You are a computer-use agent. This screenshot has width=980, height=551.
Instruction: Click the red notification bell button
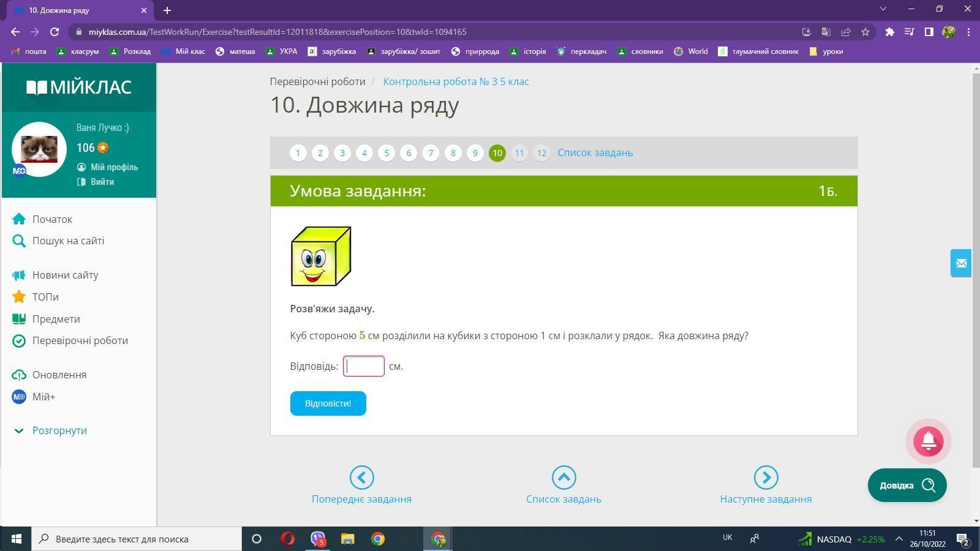pyautogui.click(x=928, y=441)
